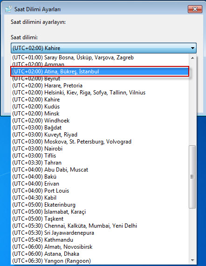Screen dimensions: 206x266
Task: Click the scroll up arrow of list
Action: click(x=192, y=58)
